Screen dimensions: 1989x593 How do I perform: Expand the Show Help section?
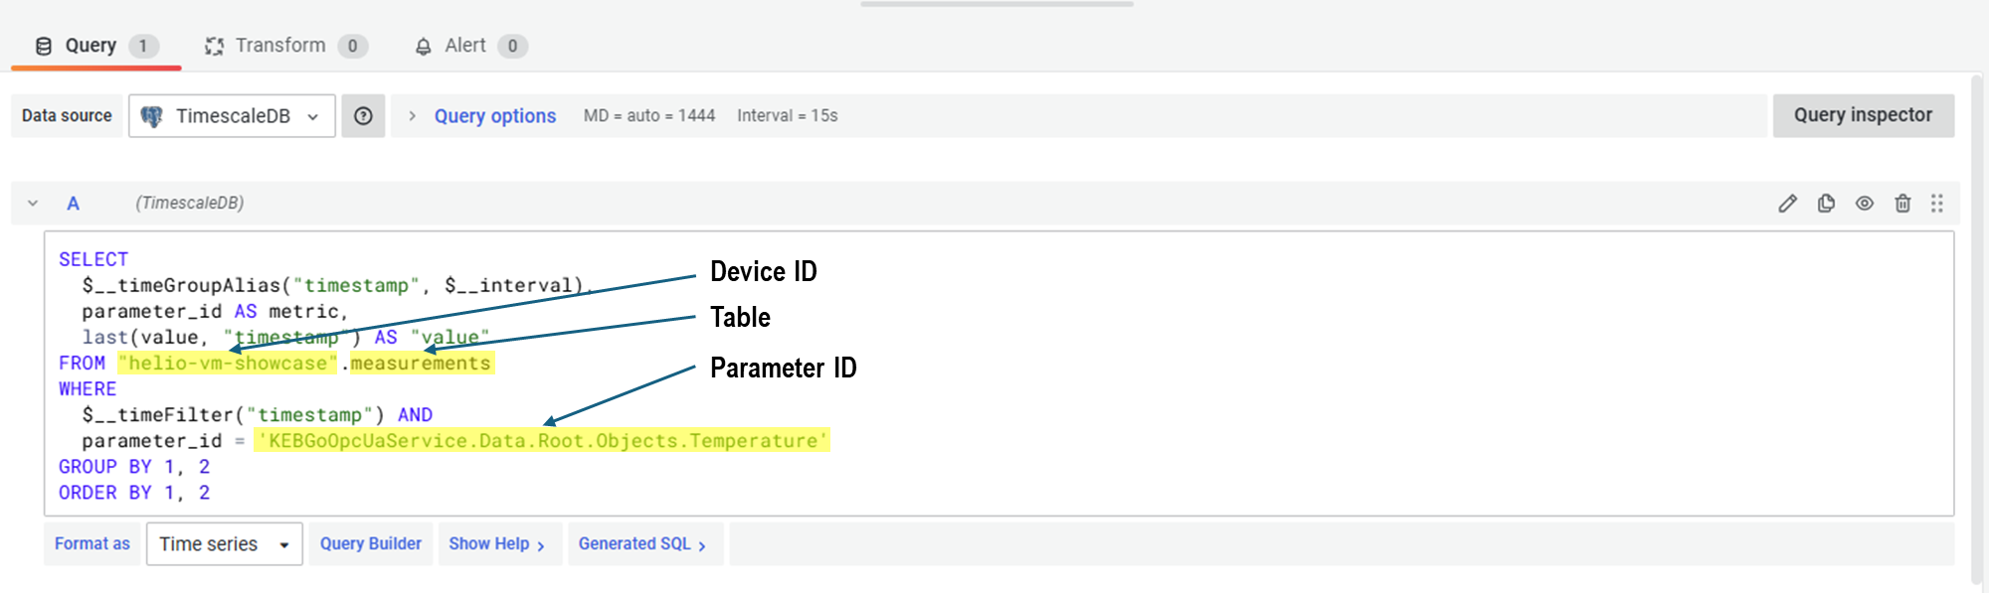(496, 544)
